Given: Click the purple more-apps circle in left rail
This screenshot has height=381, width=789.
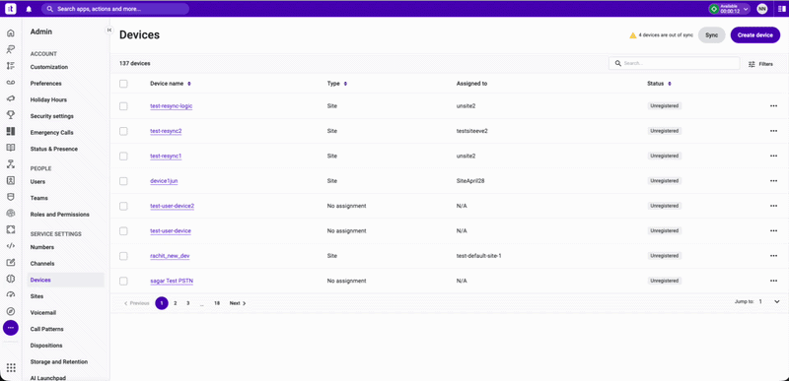Looking at the screenshot, I should click(x=11, y=328).
